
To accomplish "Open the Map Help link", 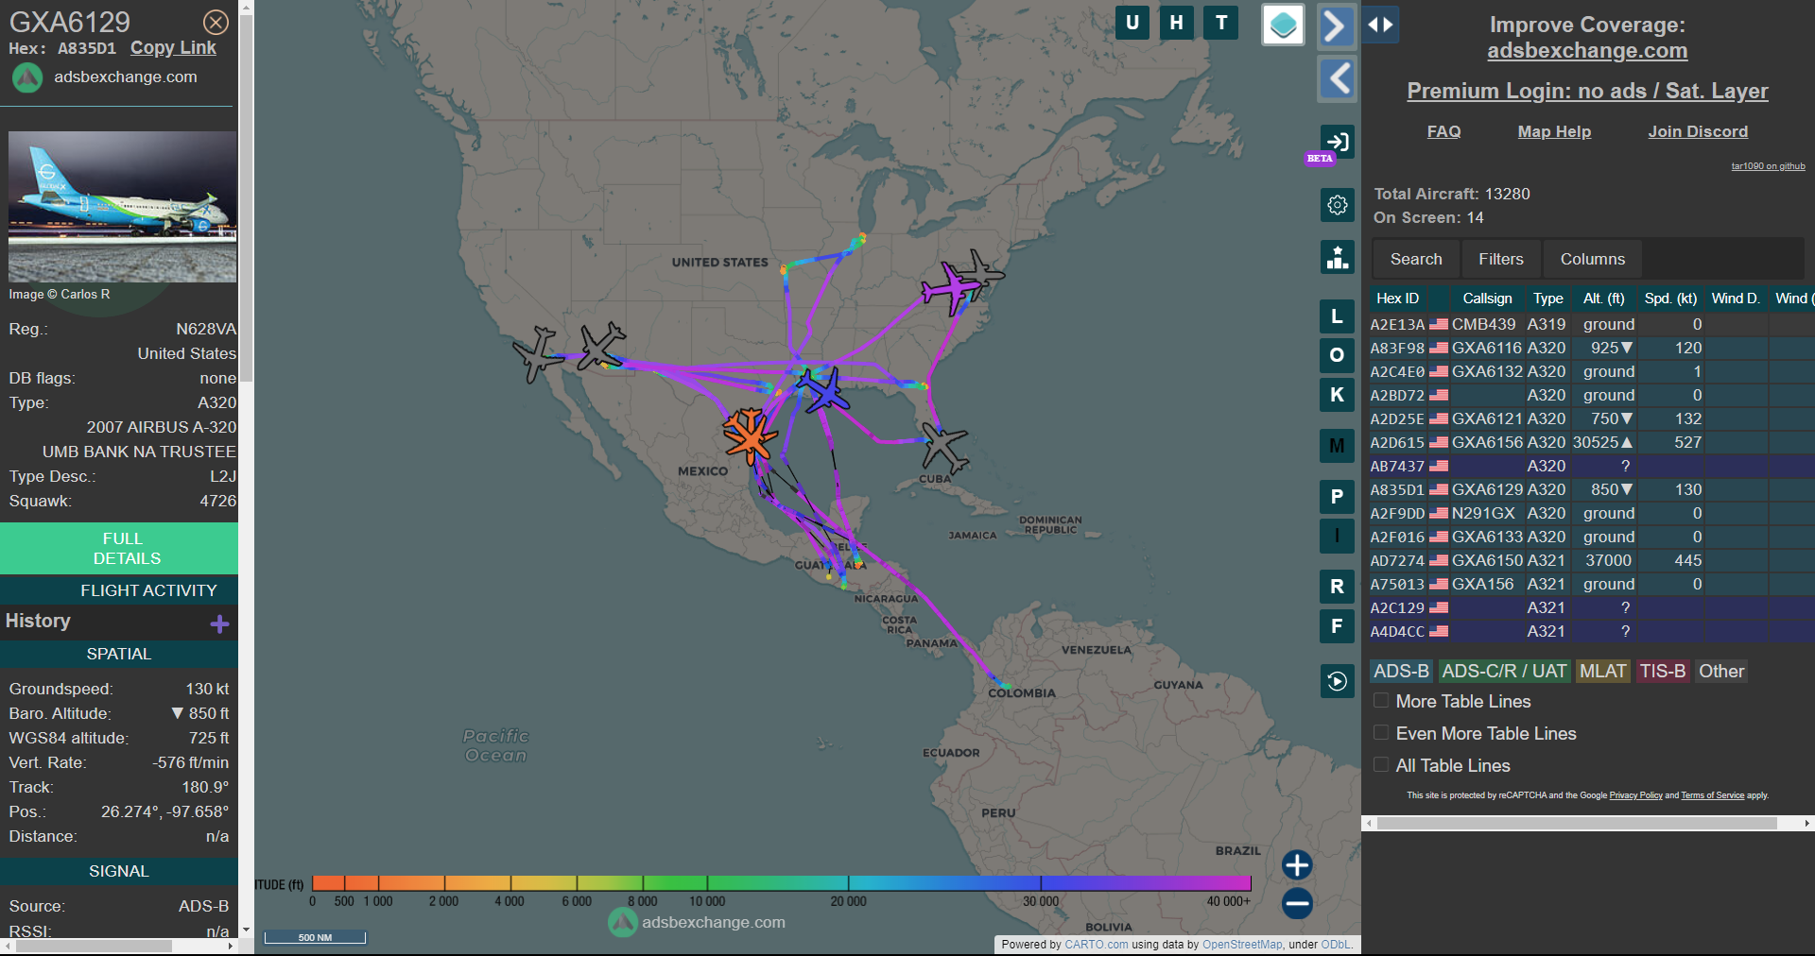I will click(x=1554, y=131).
